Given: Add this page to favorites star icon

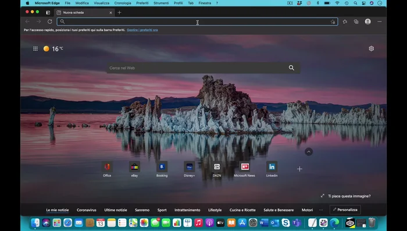Looking at the screenshot, I should coord(333,22).
